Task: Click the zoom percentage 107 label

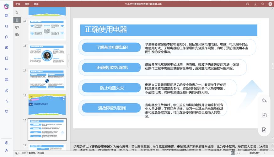Action: pyautogui.click(x=255, y=153)
